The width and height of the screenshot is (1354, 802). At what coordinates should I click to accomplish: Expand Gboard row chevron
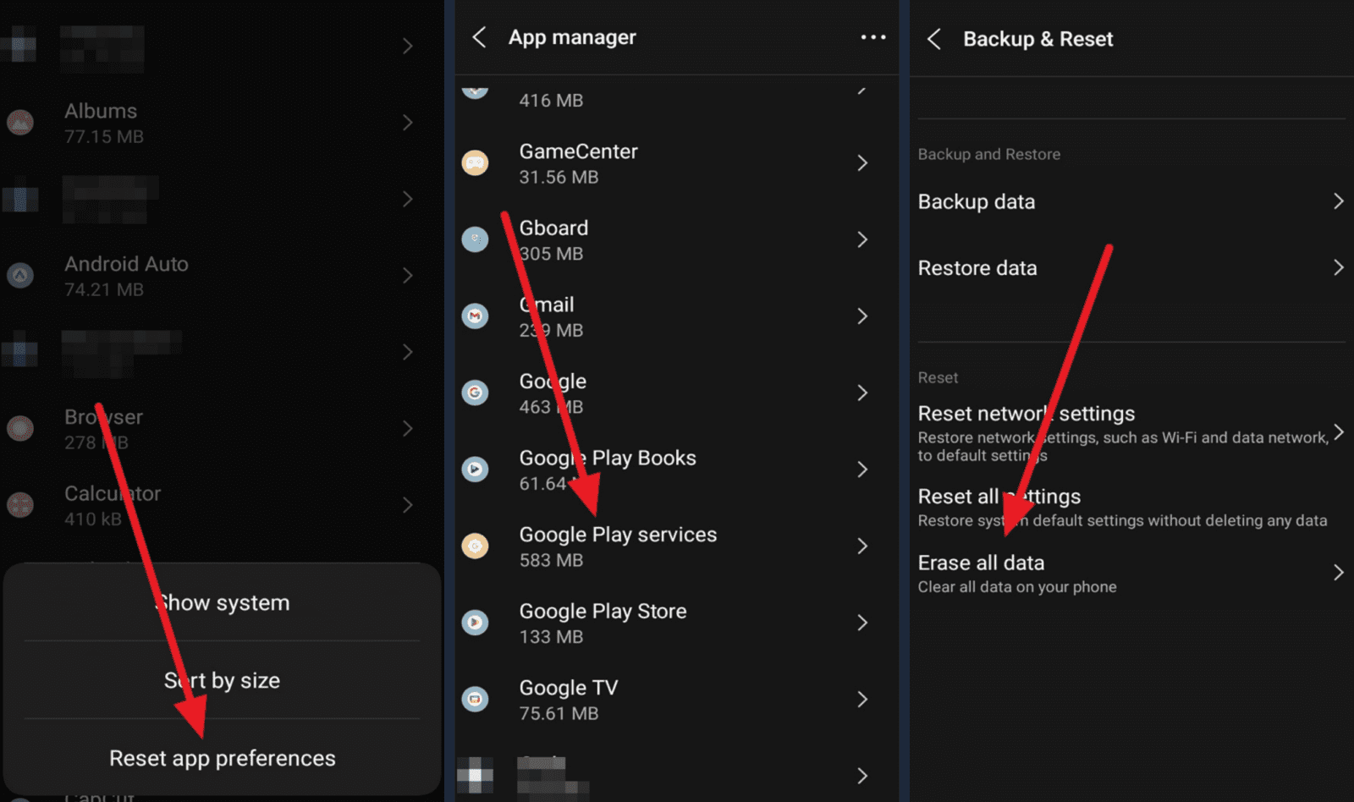point(862,239)
